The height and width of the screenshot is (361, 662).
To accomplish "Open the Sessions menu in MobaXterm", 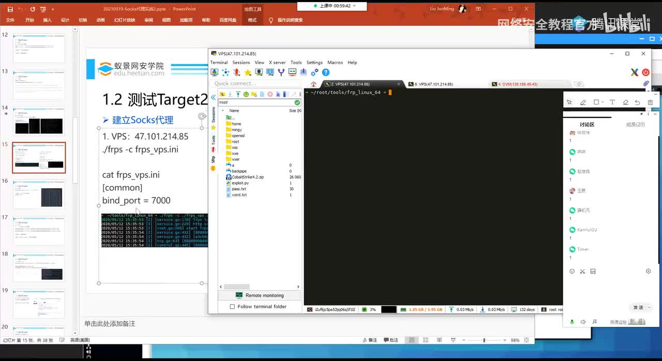I will [x=241, y=63].
